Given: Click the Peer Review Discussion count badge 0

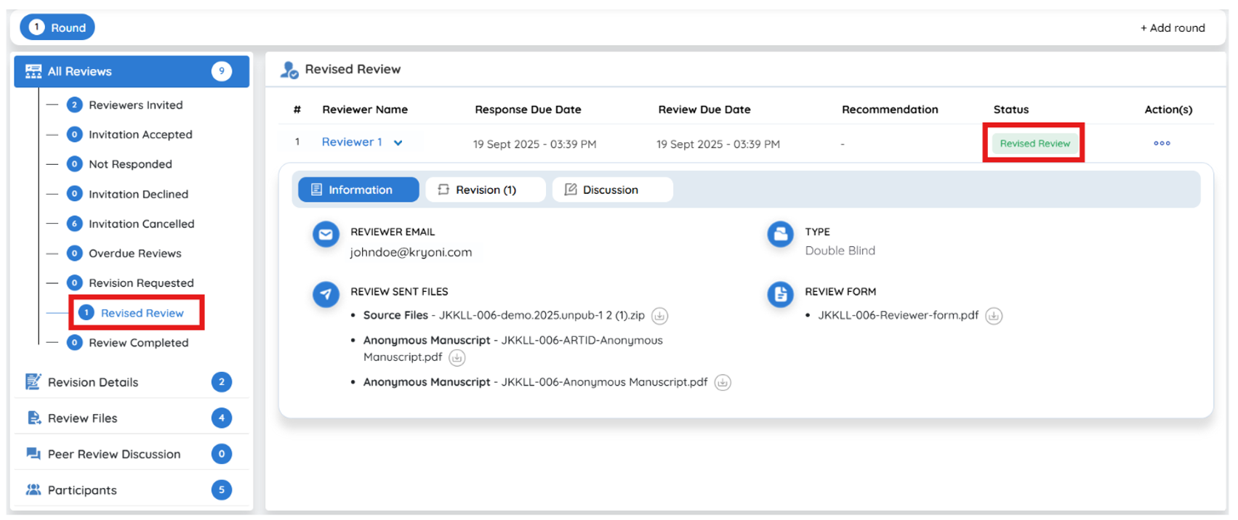Looking at the screenshot, I should [222, 454].
